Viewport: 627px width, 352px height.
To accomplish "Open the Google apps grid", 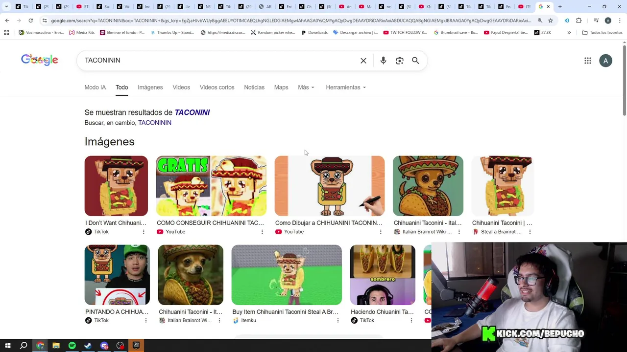I will pos(588,61).
